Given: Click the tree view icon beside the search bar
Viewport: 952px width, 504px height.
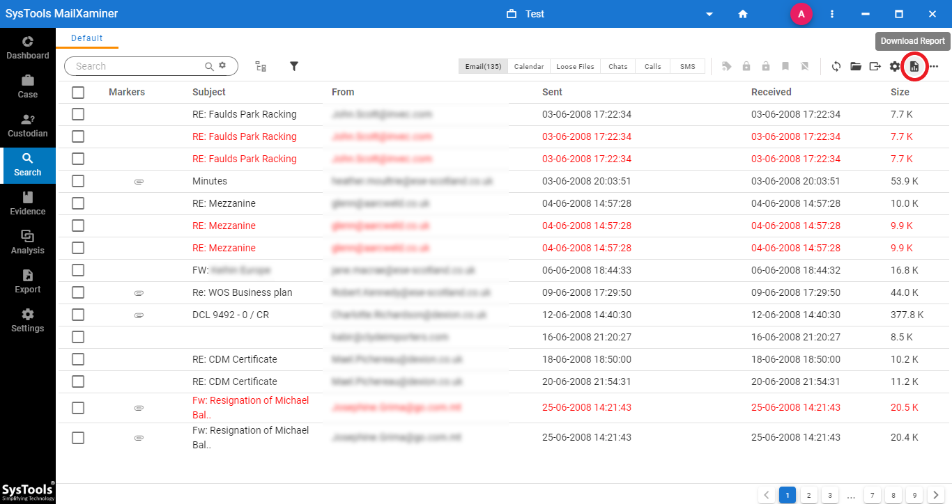Looking at the screenshot, I should pos(261,66).
